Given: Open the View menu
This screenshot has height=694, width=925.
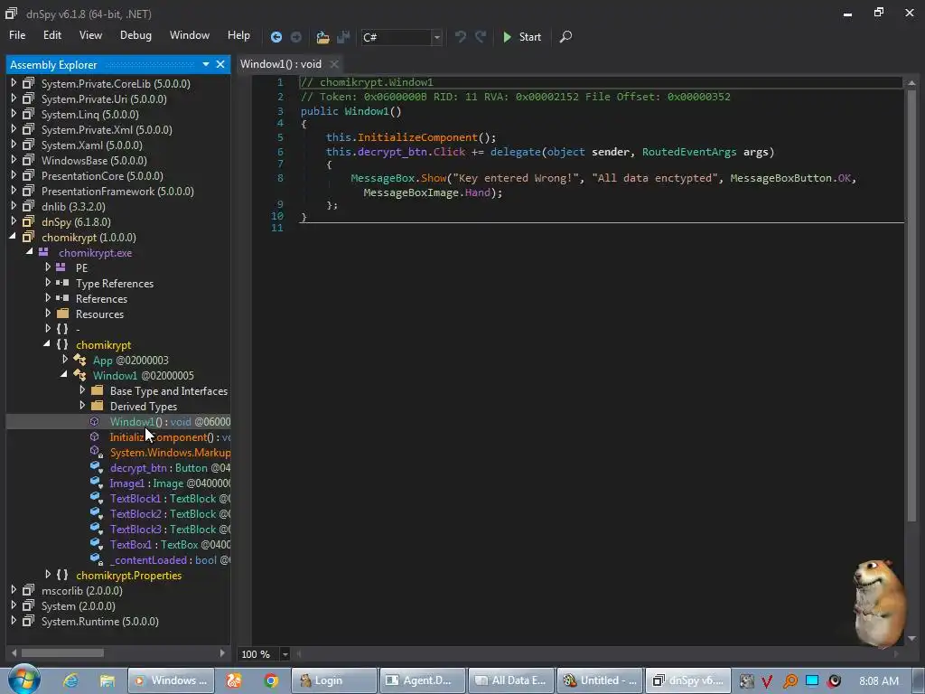Looking at the screenshot, I should (x=90, y=35).
